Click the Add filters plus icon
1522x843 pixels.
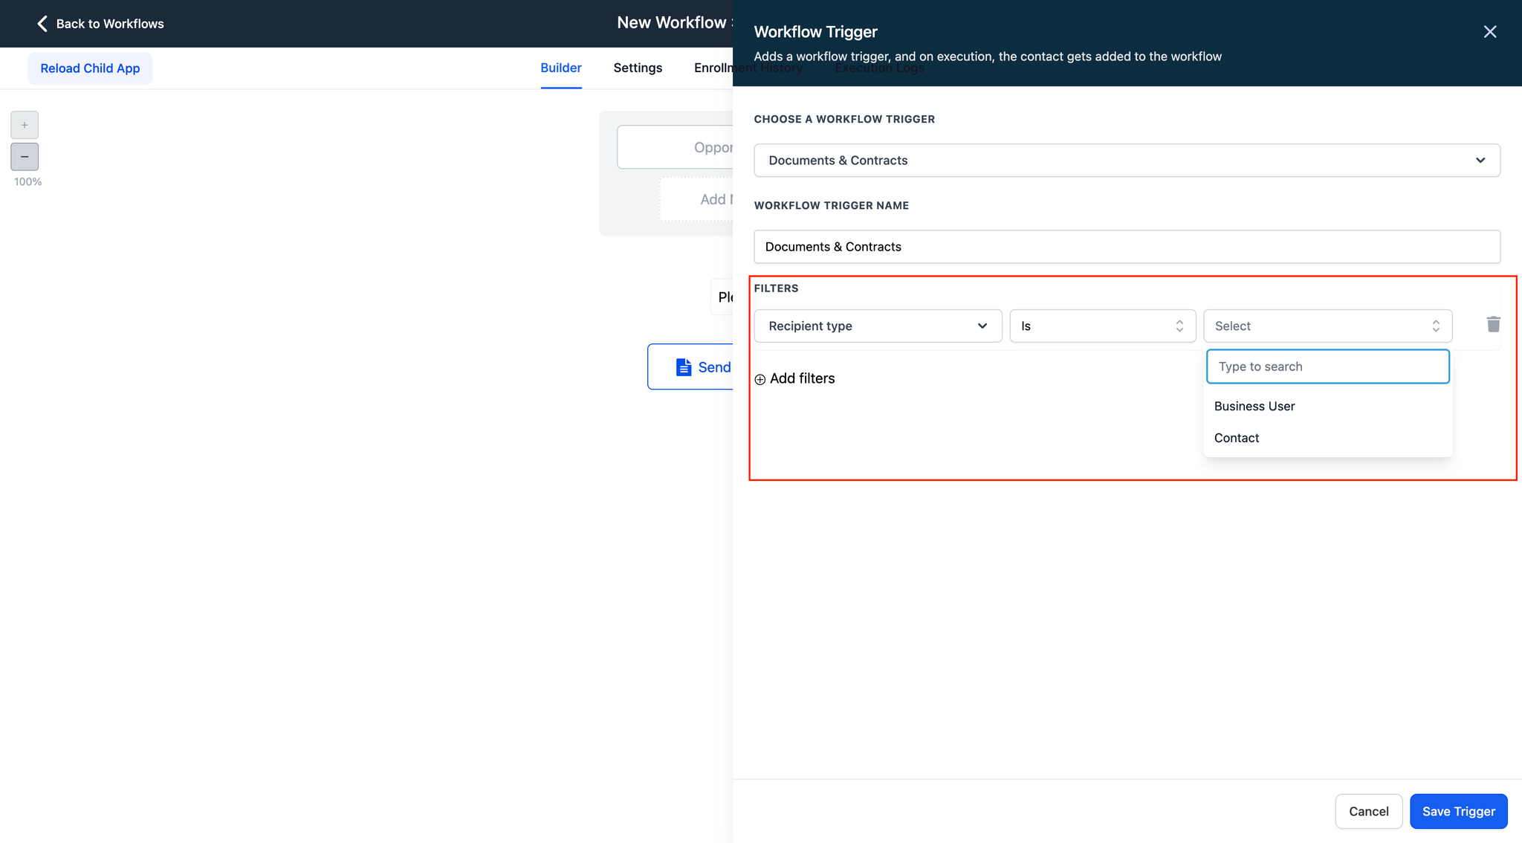click(760, 378)
